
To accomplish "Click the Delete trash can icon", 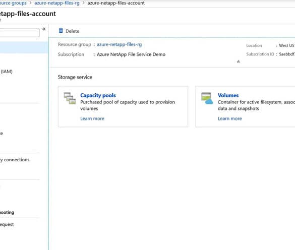I will (61, 31).
